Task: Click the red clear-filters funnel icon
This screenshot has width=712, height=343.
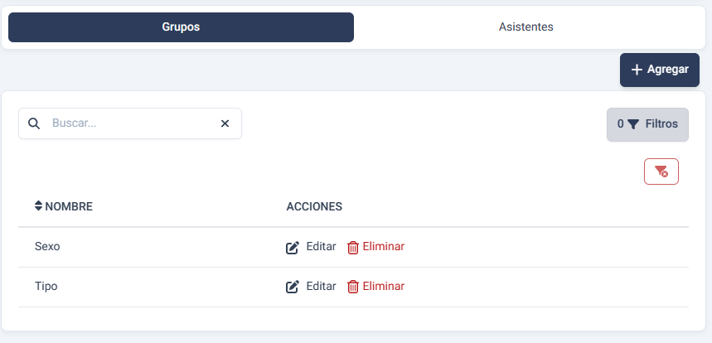Action: coord(661,171)
